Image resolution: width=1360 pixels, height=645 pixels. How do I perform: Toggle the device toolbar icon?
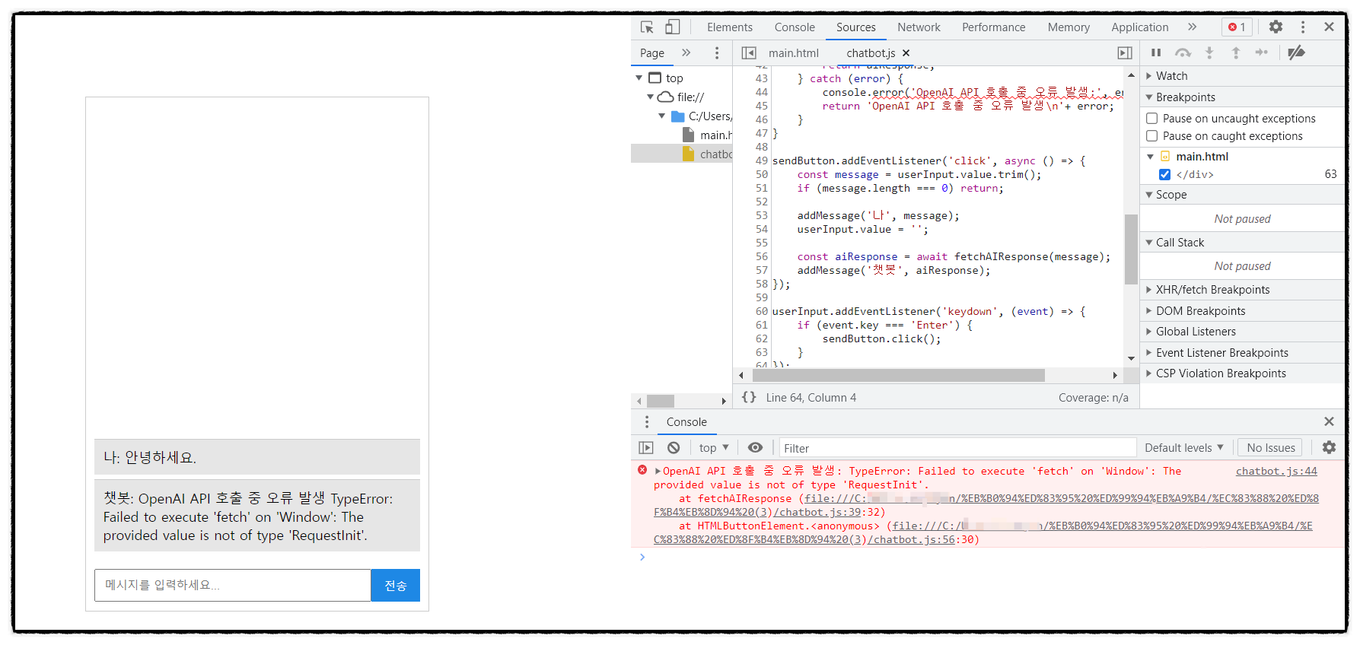point(672,27)
